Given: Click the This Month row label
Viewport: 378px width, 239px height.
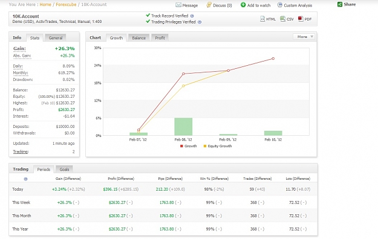Looking at the screenshot, I should 22,215.
